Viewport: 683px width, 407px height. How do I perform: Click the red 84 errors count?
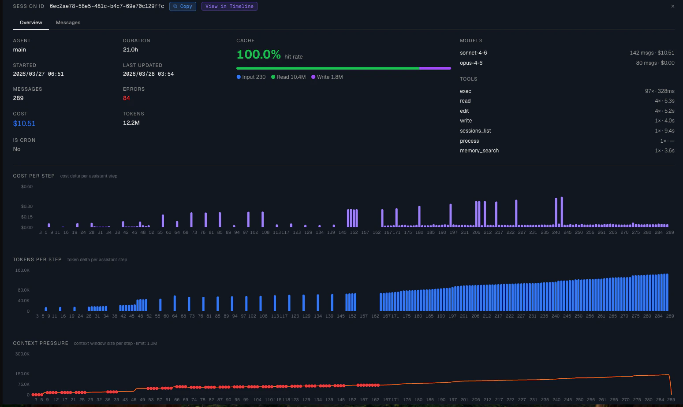[127, 98]
